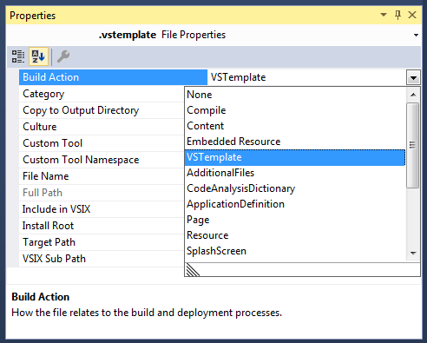Click the dropdown list scrollbar thumb

pyautogui.click(x=412, y=145)
